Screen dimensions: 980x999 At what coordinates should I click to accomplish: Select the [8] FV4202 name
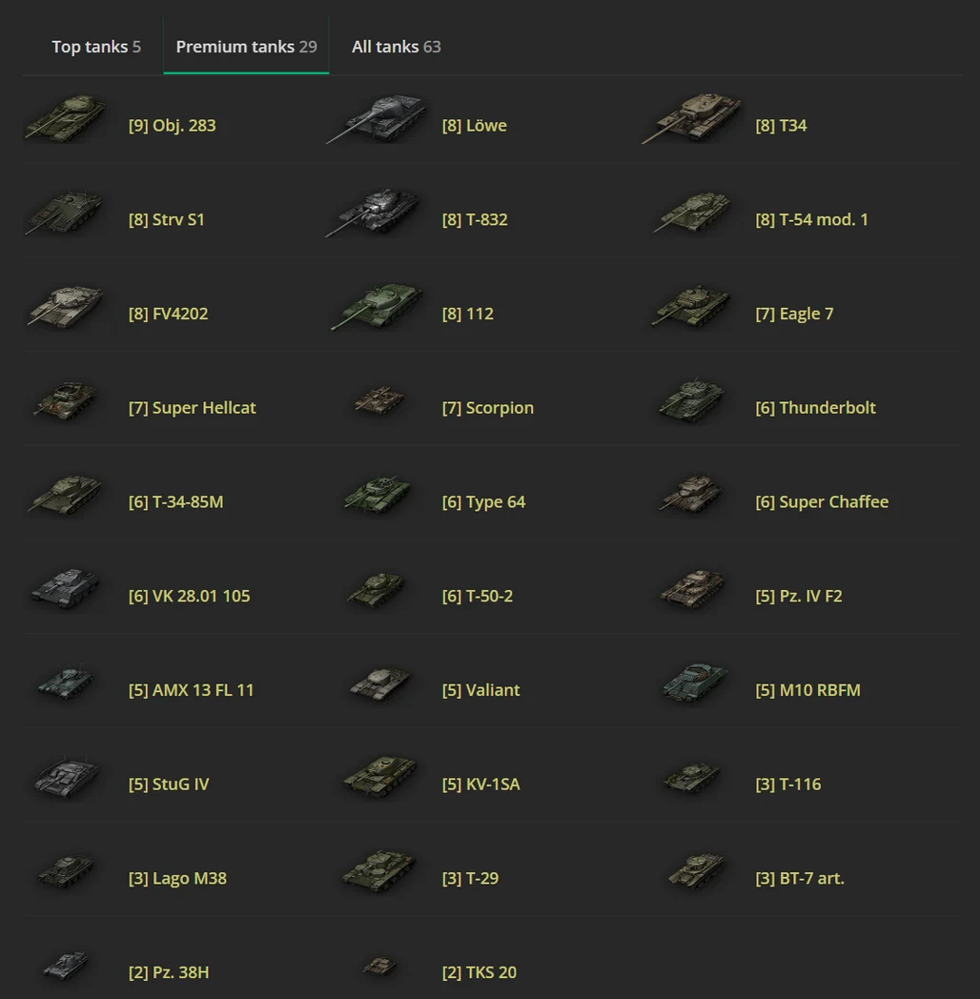click(x=168, y=315)
